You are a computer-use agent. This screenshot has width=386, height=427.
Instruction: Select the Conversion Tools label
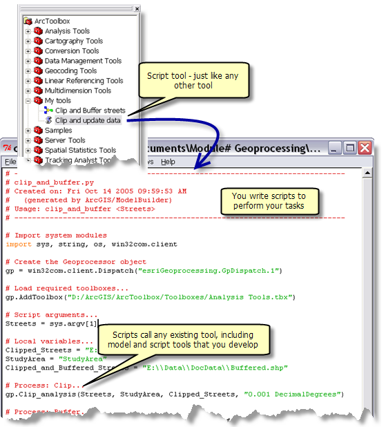coord(72,51)
